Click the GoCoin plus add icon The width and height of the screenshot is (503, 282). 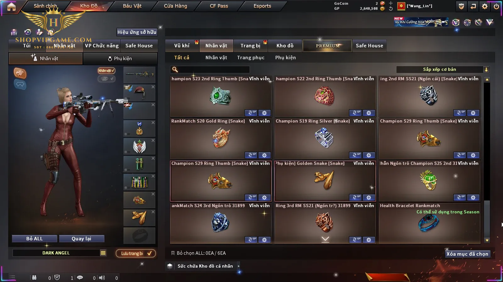point(391,3)
